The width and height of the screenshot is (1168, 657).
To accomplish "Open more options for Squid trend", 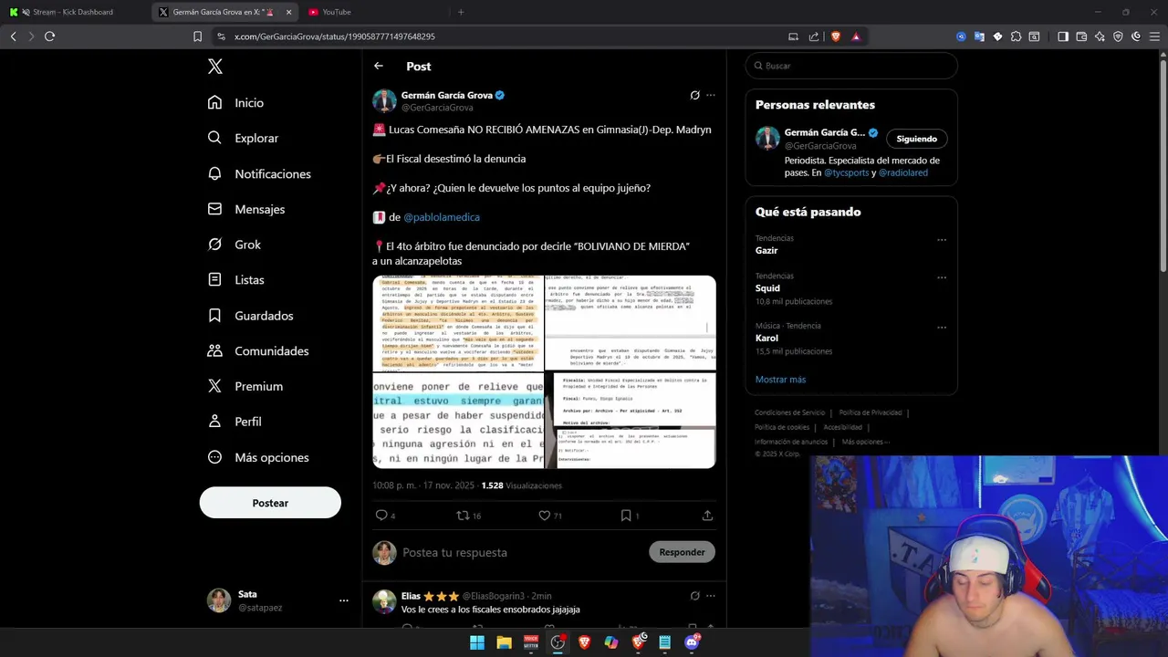I will pos(942,277).
